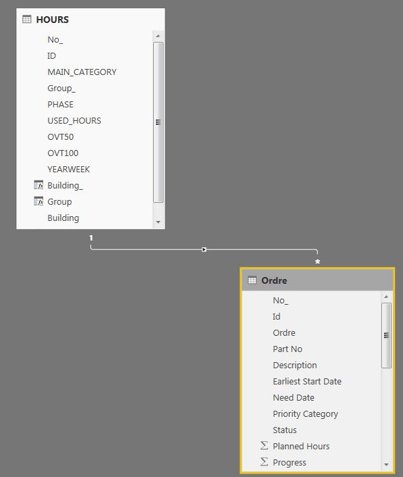The width and height of the screenshot is (403, 477).
Task: Select Building_ calculated column
Action: click(65, 185)
